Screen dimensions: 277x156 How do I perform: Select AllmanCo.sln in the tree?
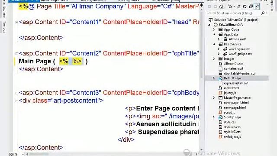[233, 64]
